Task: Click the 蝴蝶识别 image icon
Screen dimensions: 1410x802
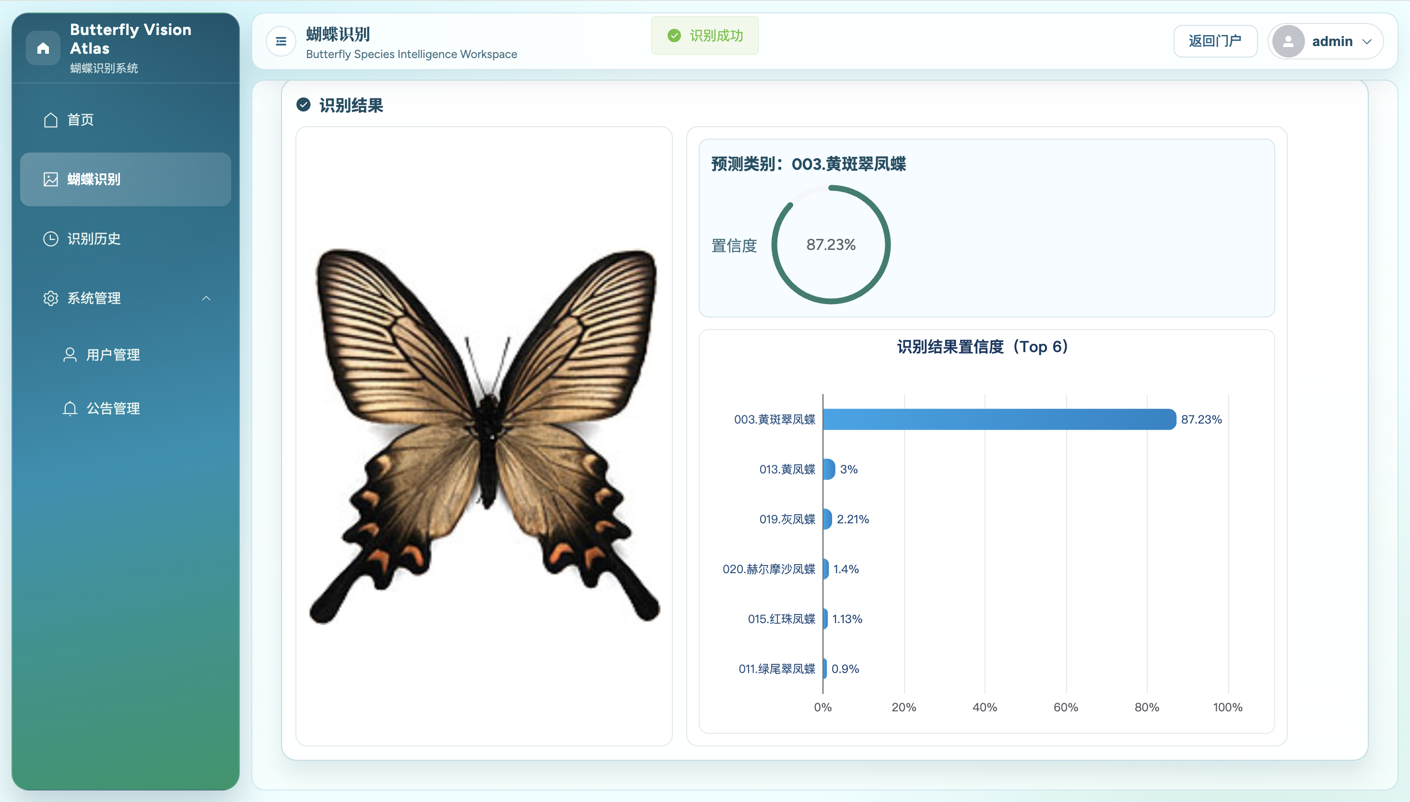Action: coord(51,179)
